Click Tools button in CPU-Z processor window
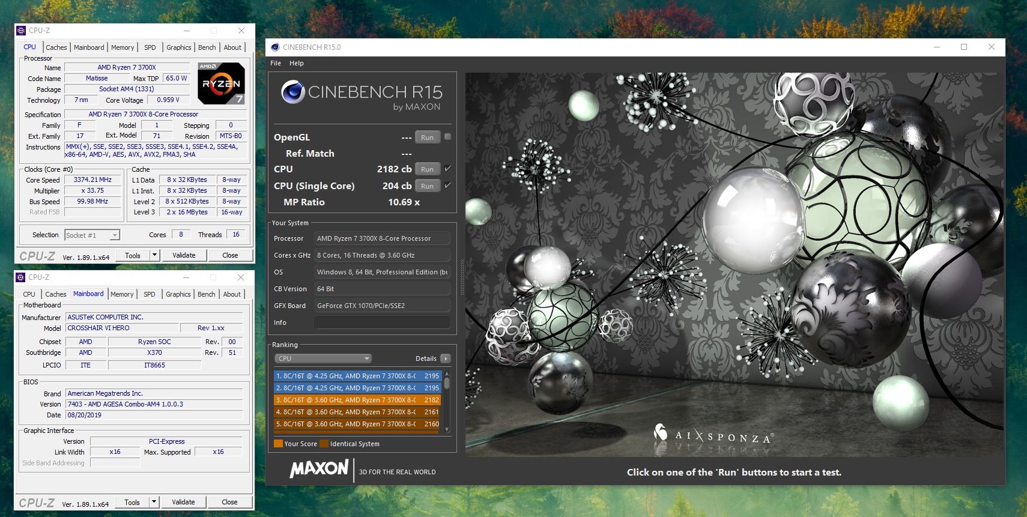 (133, 255)
